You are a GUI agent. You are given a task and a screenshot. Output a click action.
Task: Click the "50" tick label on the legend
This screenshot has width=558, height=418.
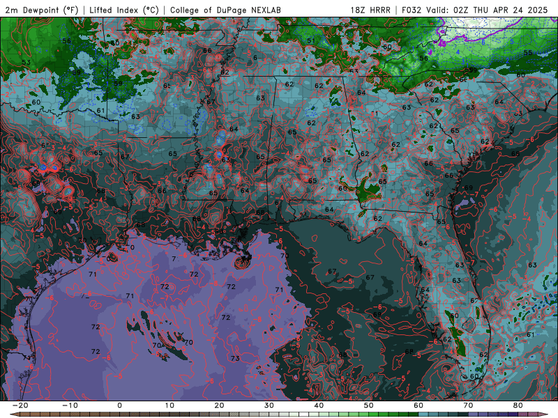click(369, 405)
